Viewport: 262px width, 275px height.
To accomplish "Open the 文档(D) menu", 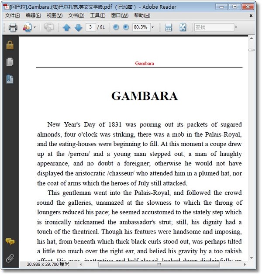I will (x=76, y=16).
